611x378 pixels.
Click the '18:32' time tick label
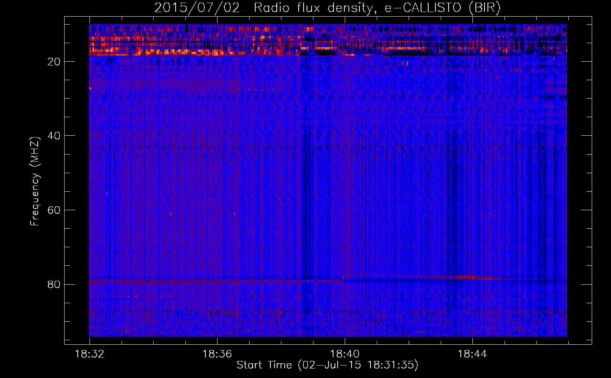coord(89,354)
